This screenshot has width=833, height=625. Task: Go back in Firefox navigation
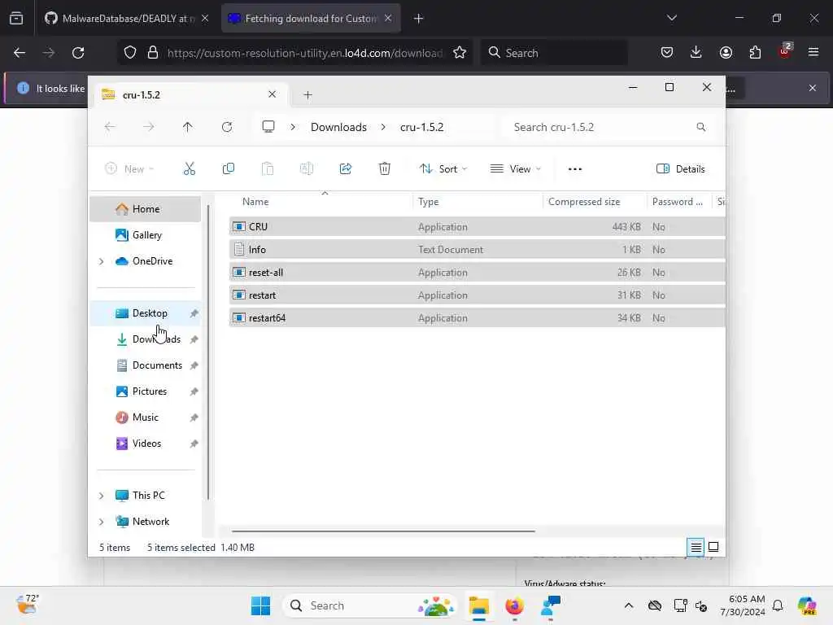tap(20, 53)
